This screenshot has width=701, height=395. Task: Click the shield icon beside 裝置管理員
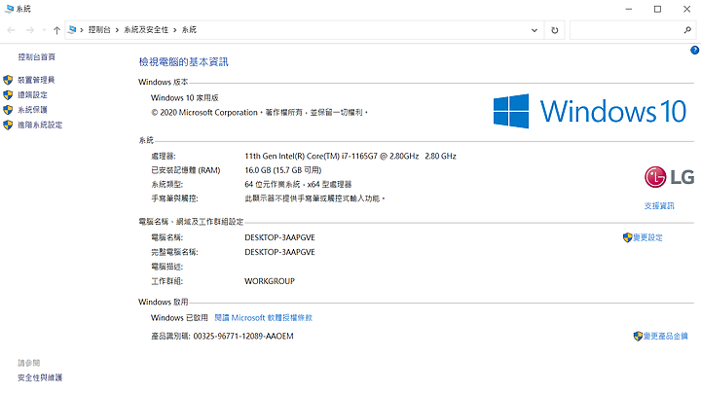click(8, 80)
